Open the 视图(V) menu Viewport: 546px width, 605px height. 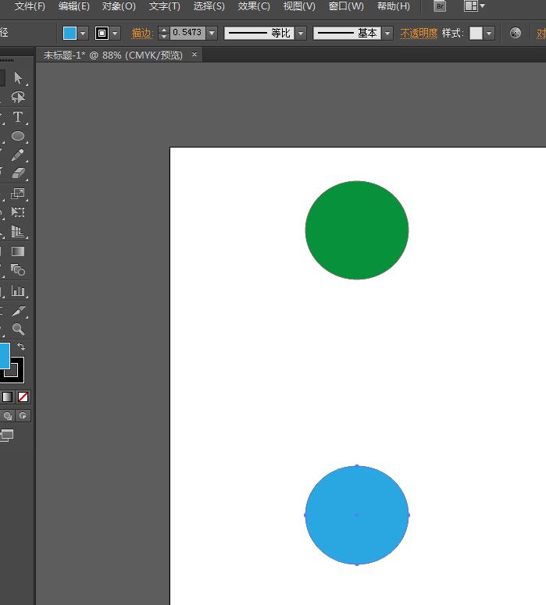299,6
